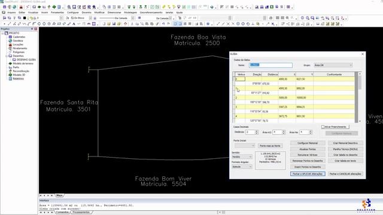Click the Nome input field

(x=270, y=65)
